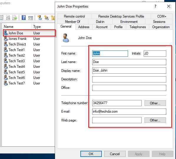Open Other next to Web page

pyautogui.click(x=155, y=120)
